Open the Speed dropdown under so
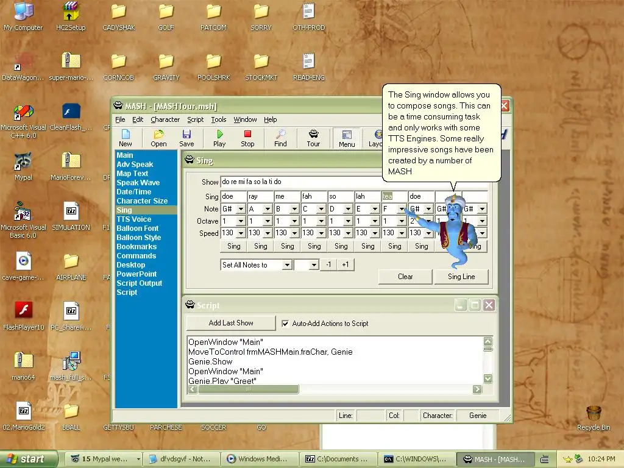Viewport: 624px width, 468px height. pyautogui.click(x=348, y=233)
